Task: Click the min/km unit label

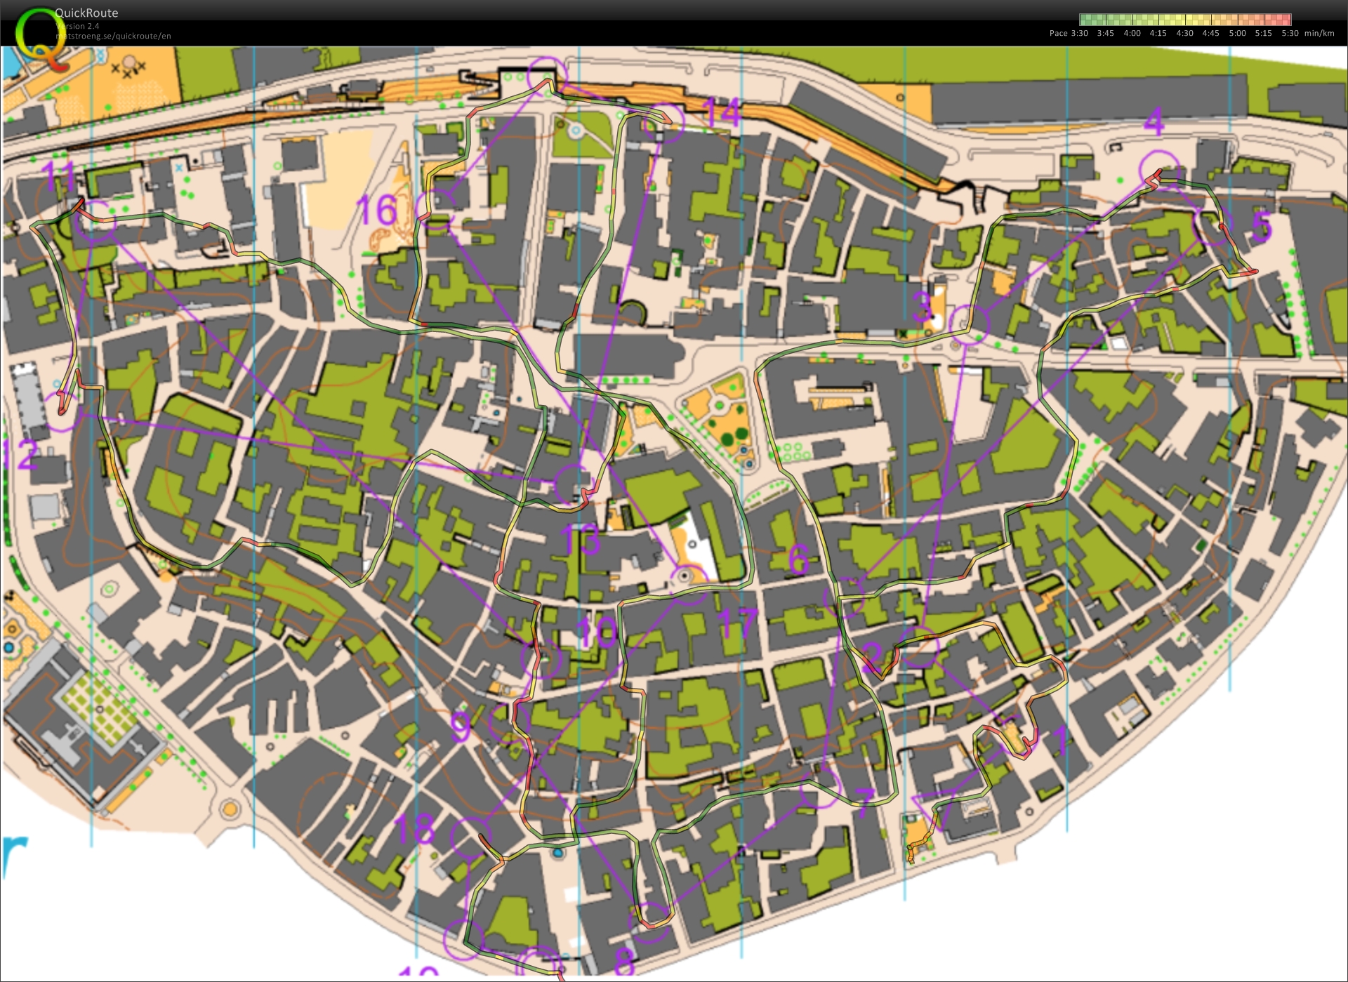Action: click(x=1319, y=33)
